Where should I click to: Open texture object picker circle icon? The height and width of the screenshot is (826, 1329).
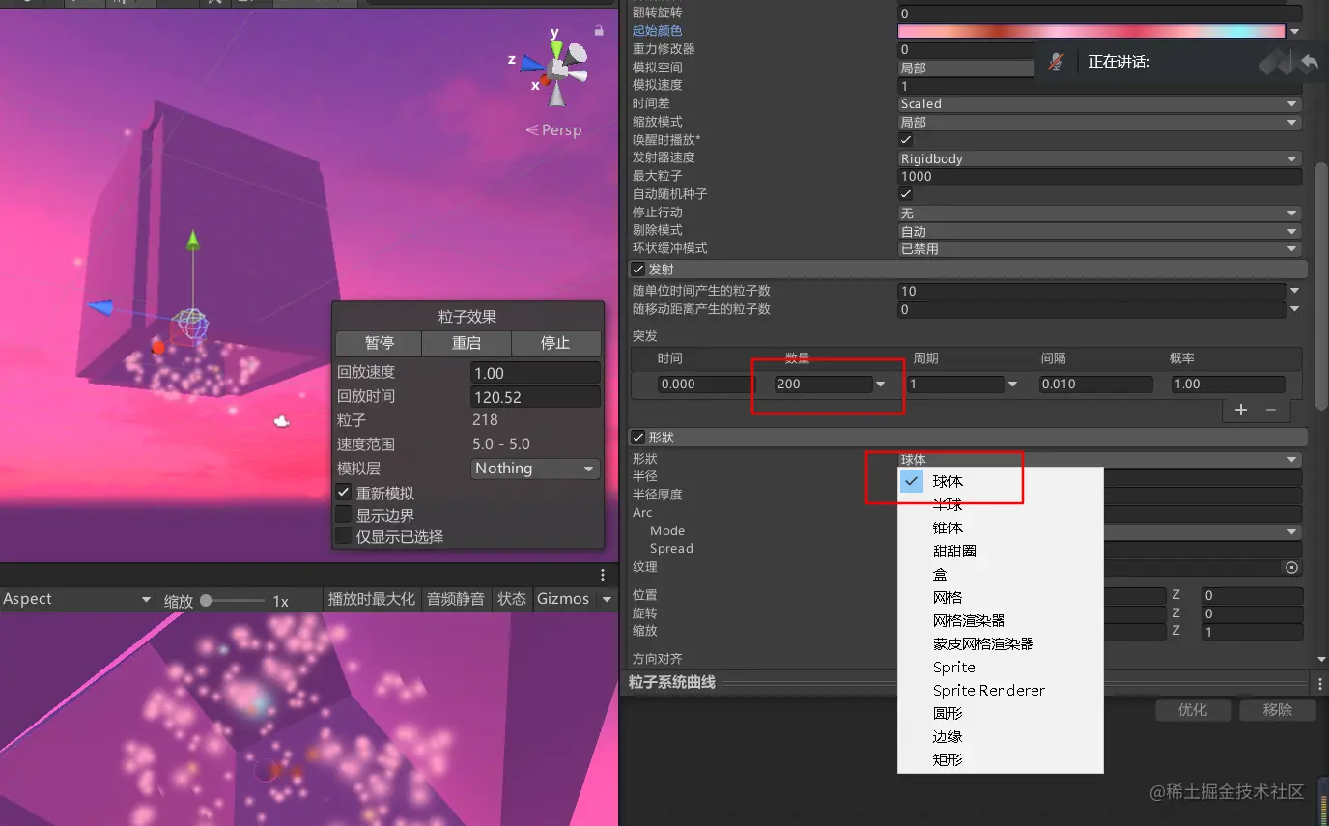(x=1291, y=567)
